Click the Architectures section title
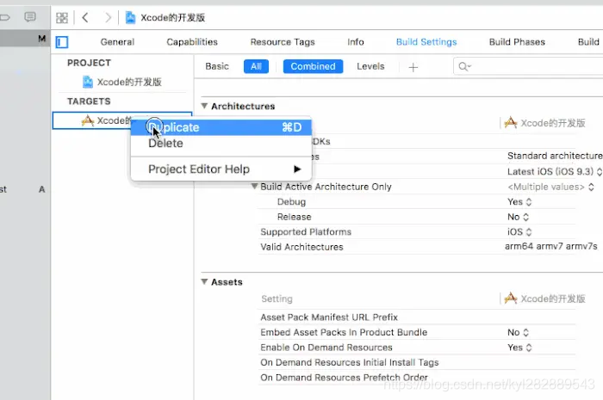 click(243, 107)
